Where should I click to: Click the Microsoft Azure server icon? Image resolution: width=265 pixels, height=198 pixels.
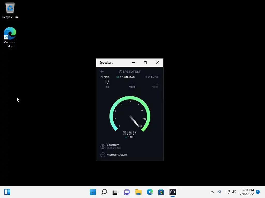[x=103, y=155]
